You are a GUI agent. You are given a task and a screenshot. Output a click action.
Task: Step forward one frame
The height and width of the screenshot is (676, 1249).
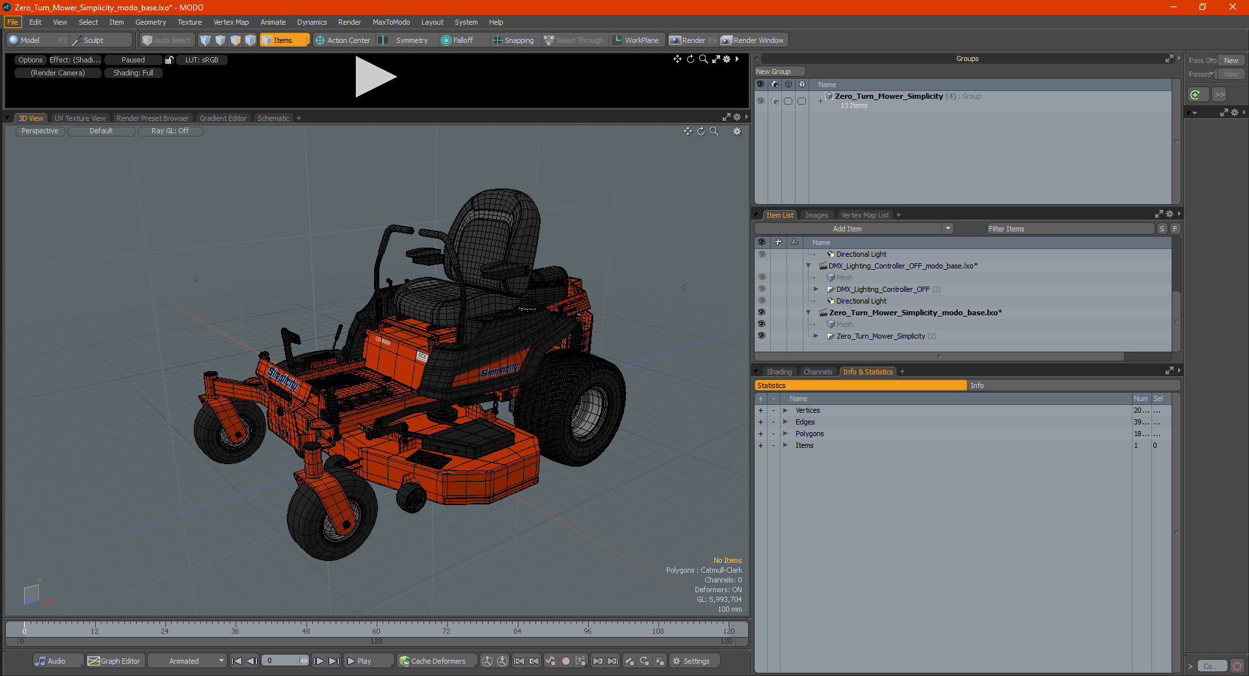(318, 661)
